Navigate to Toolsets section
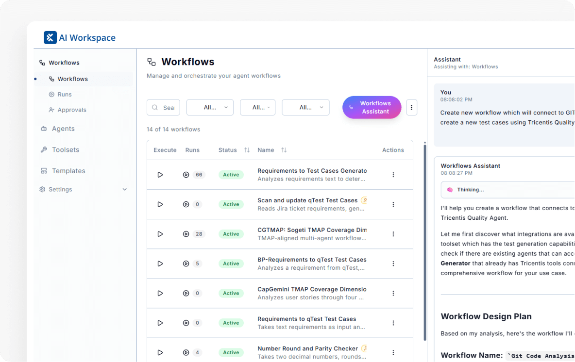The image size is (575, 362). click(x=66, y=150)
